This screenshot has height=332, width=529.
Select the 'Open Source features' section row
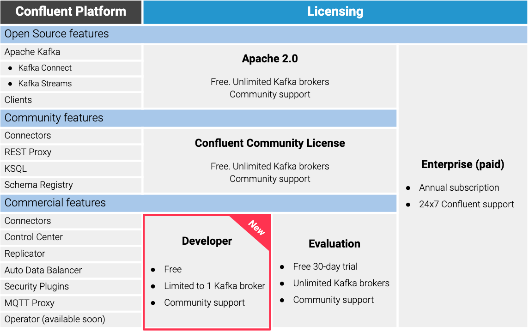pyautogui.click(x=264, y=34)
